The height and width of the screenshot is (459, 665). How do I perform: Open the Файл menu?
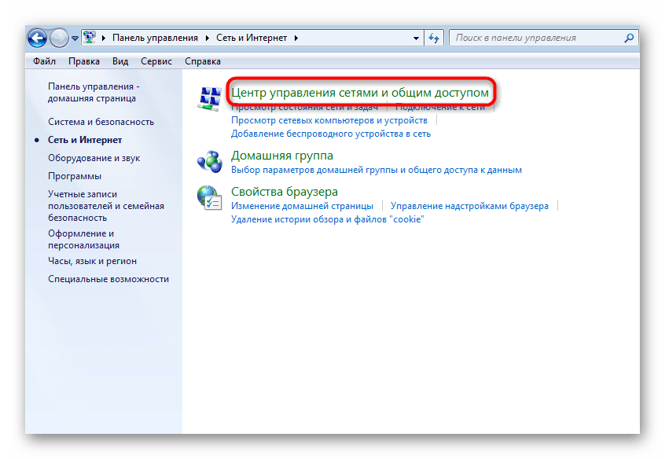[44, 61]
